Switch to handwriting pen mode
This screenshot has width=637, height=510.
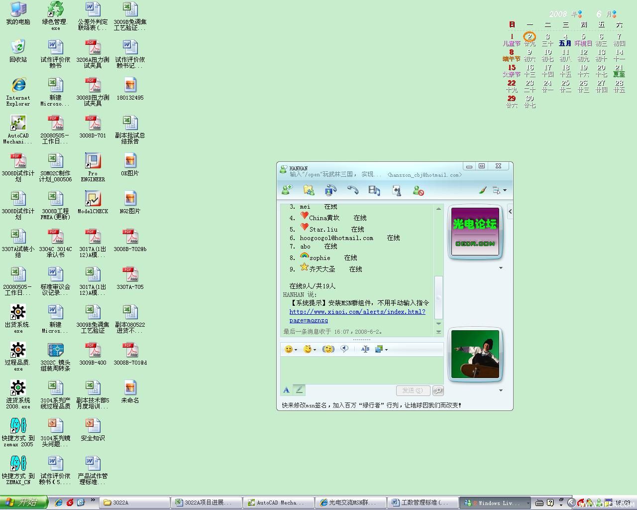(x=299, y=390)
